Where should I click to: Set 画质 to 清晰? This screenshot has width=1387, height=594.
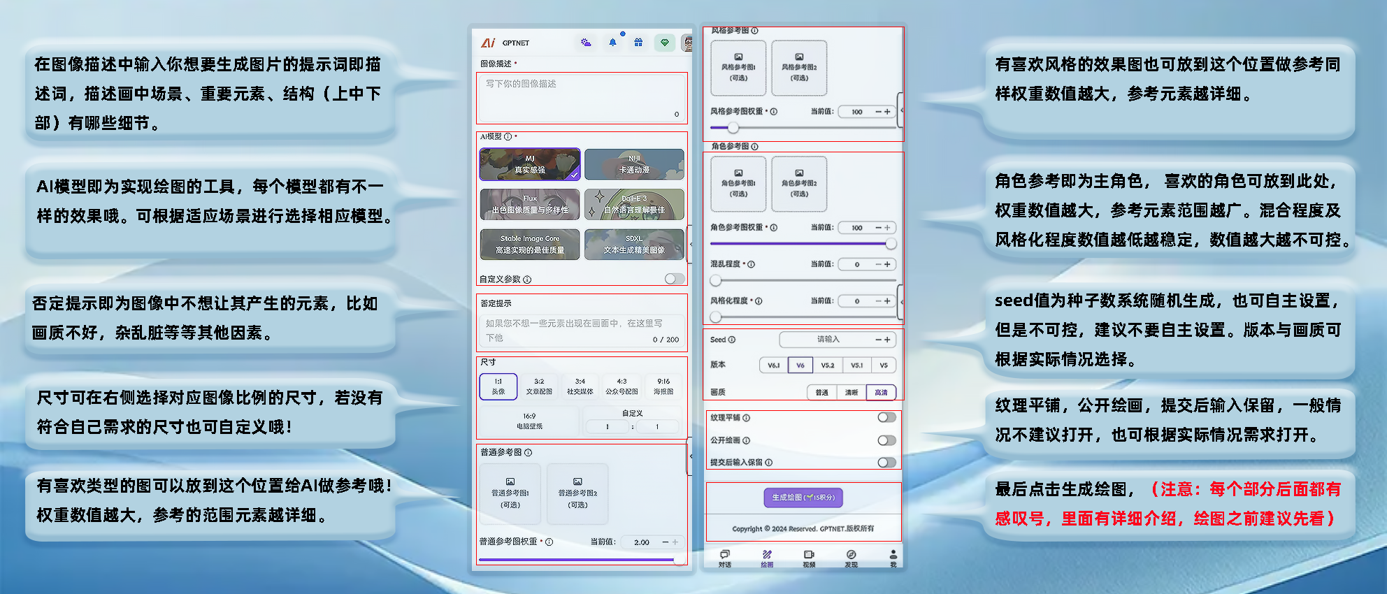[851, 392]
